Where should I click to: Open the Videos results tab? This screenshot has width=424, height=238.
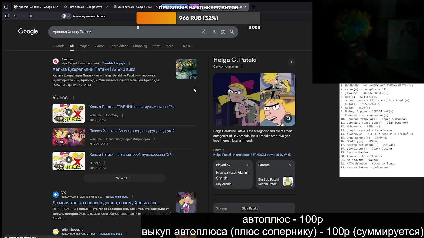(x=99, y=46)
